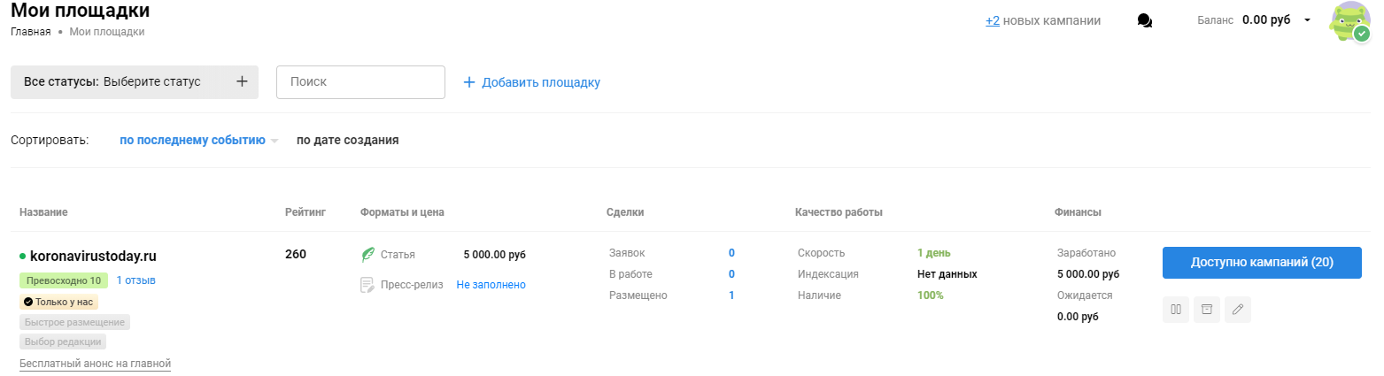Image resolution: width=1384 pixels, height=376 pixels.
Task: Click the Доступно кампаний (20) button
Action: coord(1262,263)
